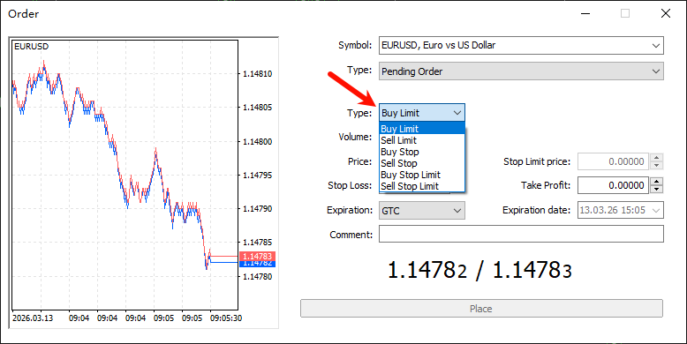Viewport: 687px width, 344px height.
Task: Select Sell Limit in the dropdown list
Action: pos(421,140)
